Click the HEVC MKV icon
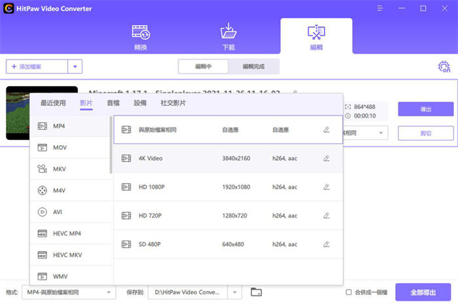This screenshot has width=458, height=304. [43, 255]
